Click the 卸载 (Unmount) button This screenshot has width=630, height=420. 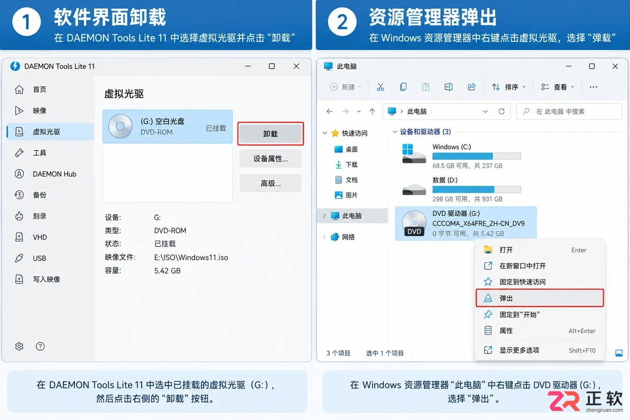[x=271, y=134]
